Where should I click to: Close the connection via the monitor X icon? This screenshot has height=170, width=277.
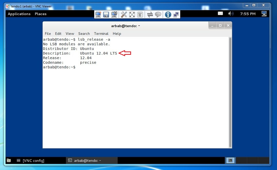114,15
